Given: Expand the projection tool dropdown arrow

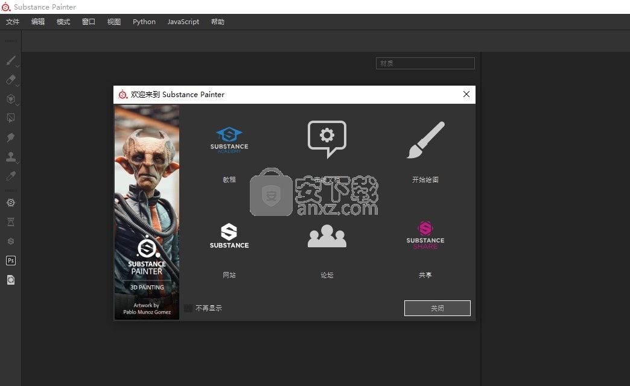Looking at the screenshot, I should tap(17, 105).
